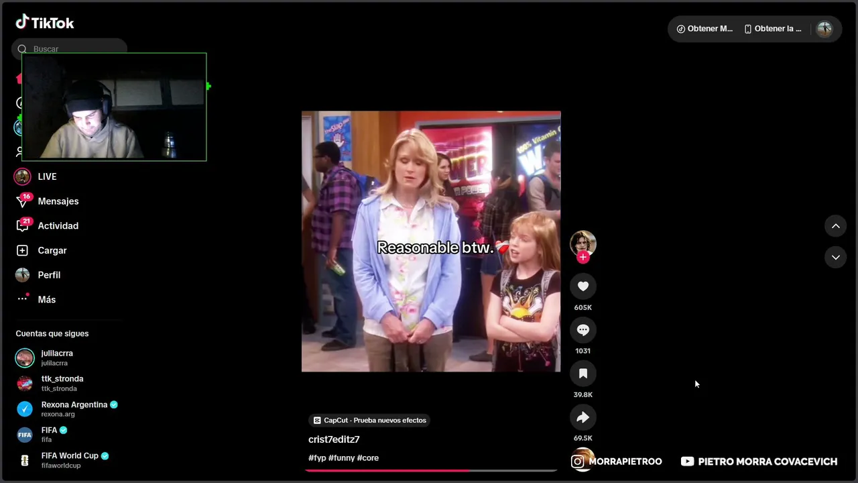858x483 pixels.
Task: Open the Rexona Argentina account
Action: (x=67, y=409)
